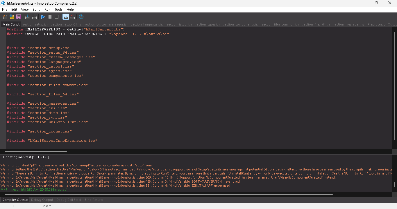
Task: Click the red upload arrow toolbar icon
Action: pos(73,17)
